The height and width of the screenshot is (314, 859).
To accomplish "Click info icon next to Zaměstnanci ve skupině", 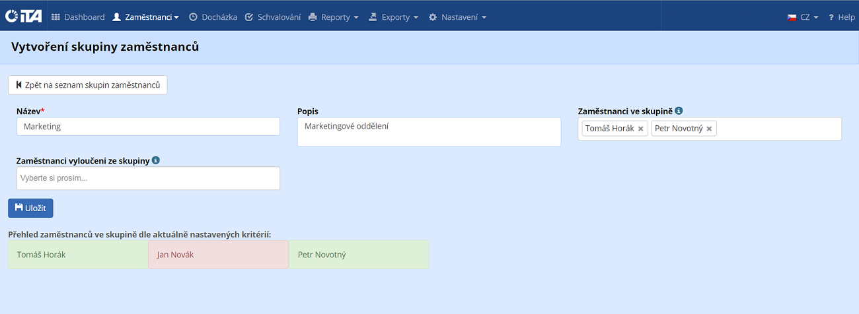I will tap(679, 111).
